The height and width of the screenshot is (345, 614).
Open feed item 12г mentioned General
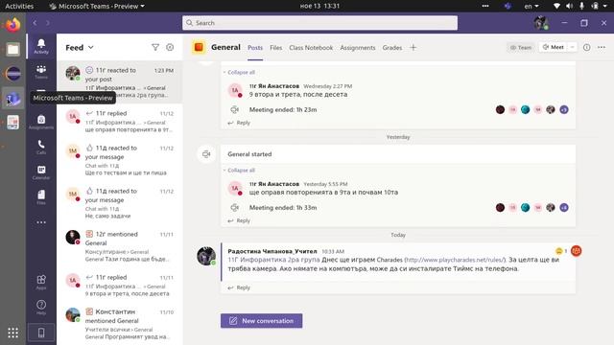[119, 246]
